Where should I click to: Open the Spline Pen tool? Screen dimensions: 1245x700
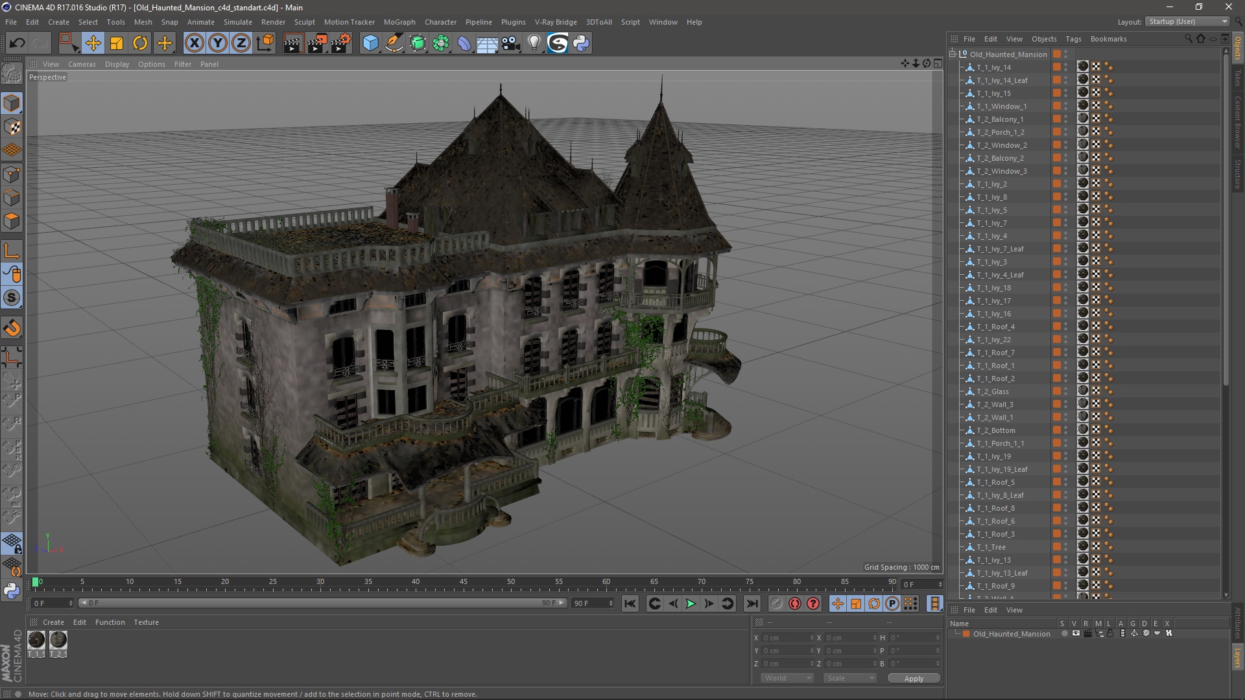[x=394, y=43]
